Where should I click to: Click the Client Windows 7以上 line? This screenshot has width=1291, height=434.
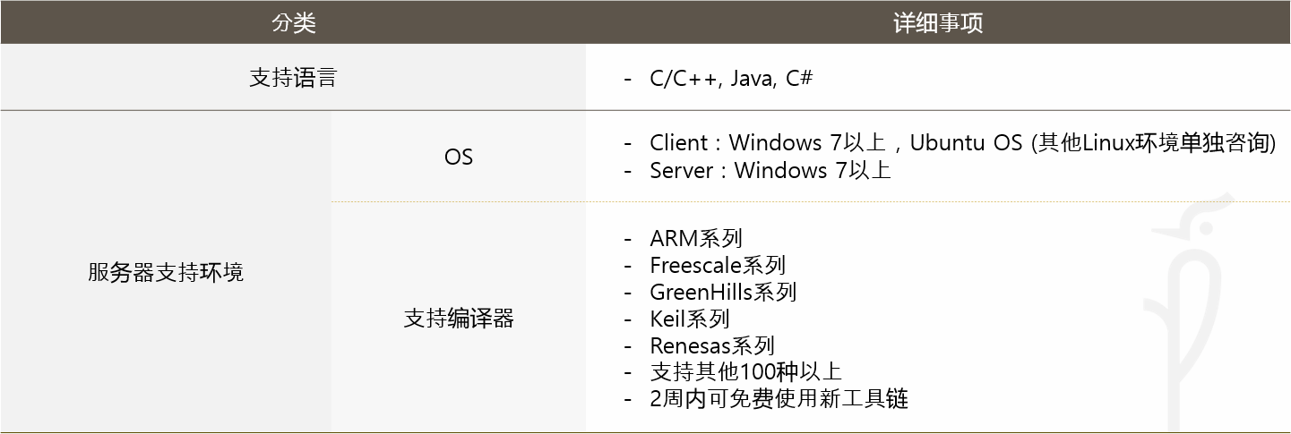[962, 143]
